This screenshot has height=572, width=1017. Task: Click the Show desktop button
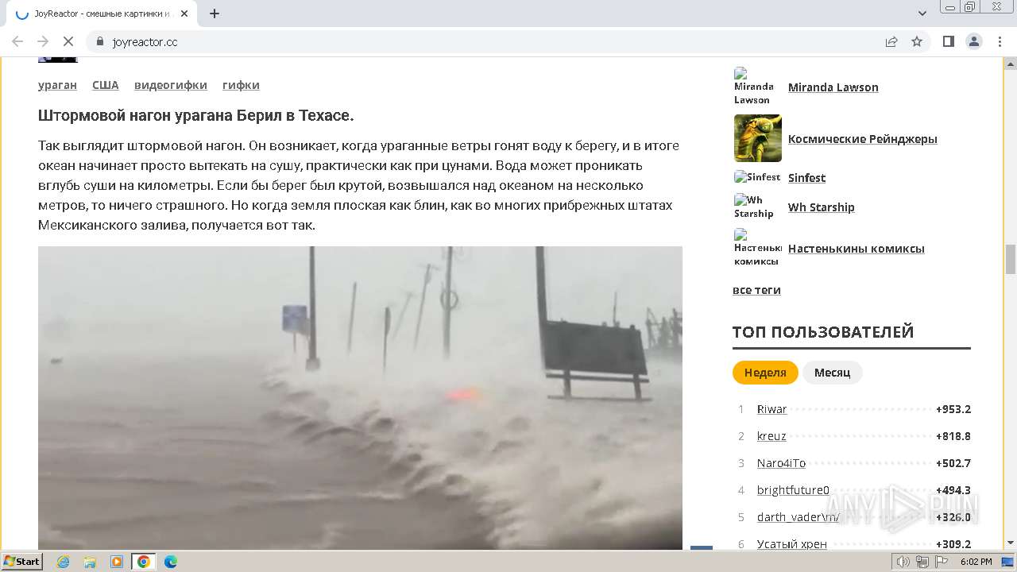pyautogui.click(x=1008, y=562)
